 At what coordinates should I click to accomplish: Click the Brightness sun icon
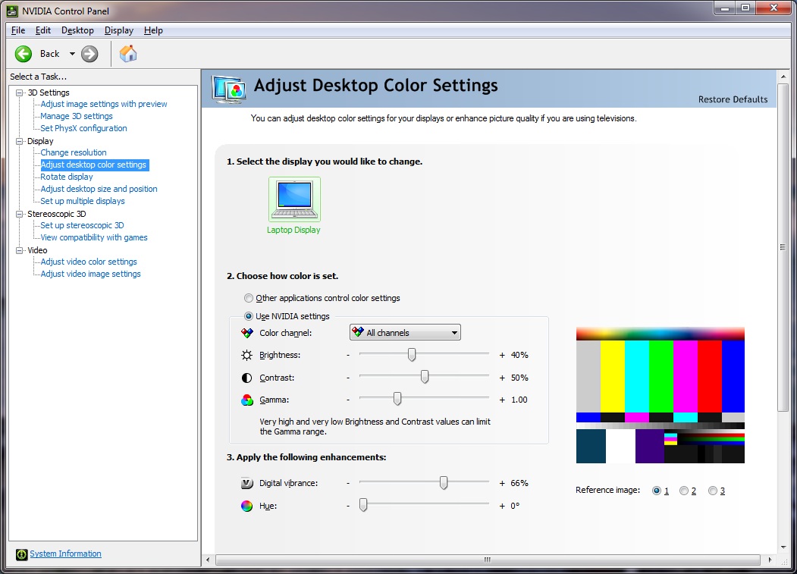click(247, 356)
